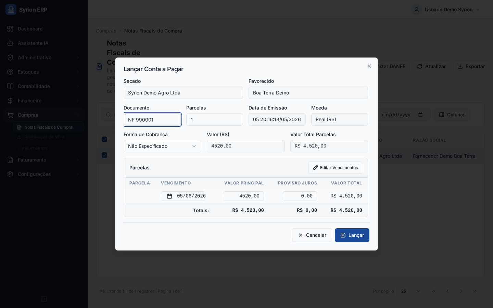Select Distribuição de NF-e submenu
Viewport: 493px width, 308px height.
[49, 137]
